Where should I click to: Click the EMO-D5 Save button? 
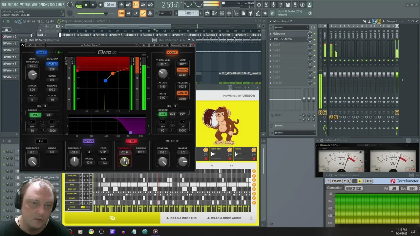click(184, 45)
